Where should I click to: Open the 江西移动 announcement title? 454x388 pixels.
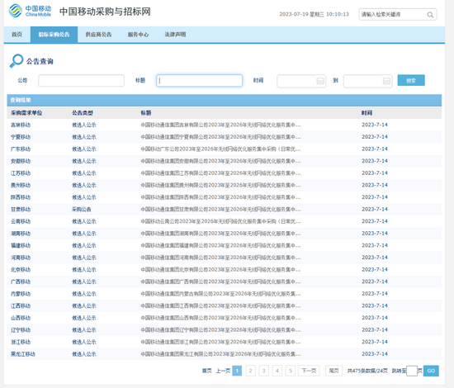pos(220,306)
